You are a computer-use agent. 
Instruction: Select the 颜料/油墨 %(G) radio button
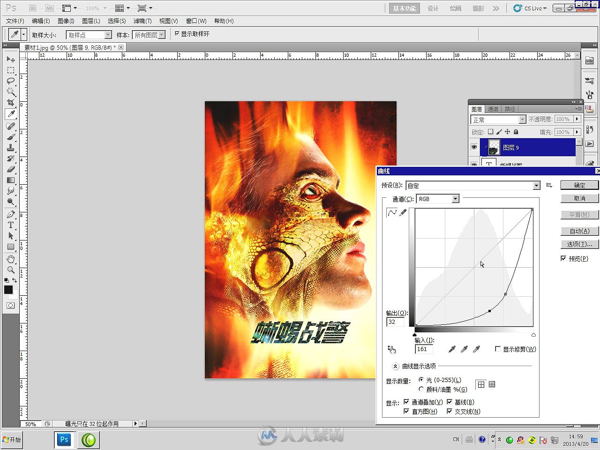pyautogui.click(x=421, y=389)
